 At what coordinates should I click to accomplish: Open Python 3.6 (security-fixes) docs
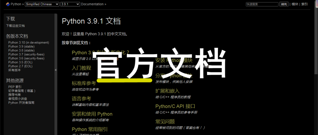pos(26,58)
